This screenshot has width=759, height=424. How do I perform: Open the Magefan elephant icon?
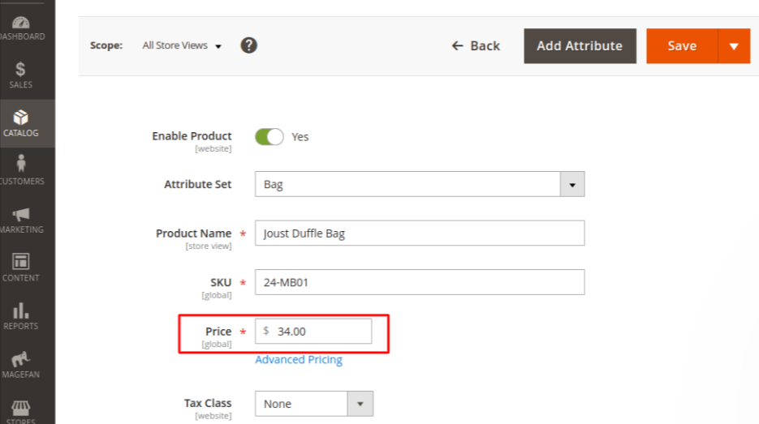point(21,359)
